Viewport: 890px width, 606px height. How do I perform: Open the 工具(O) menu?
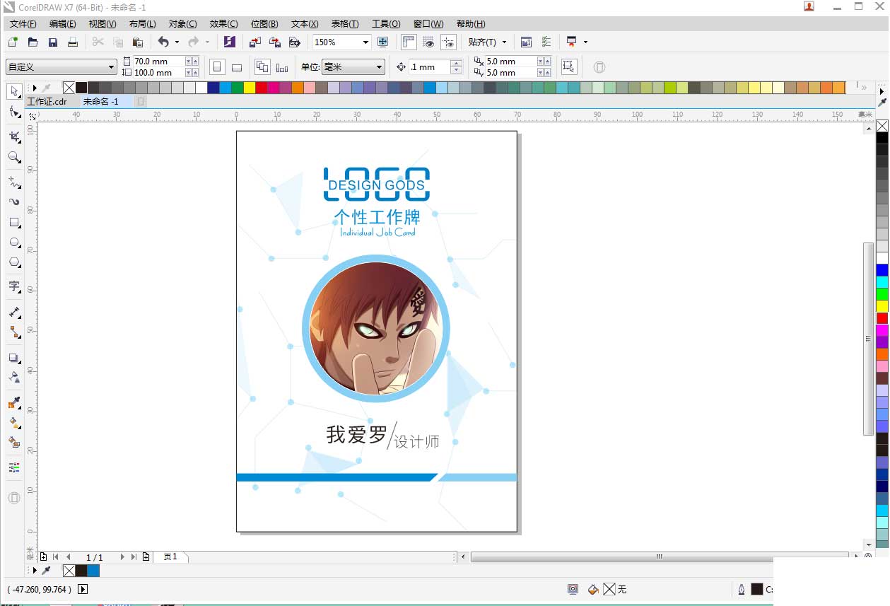386,24
